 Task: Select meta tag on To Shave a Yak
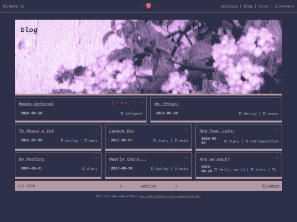point(91,140)
